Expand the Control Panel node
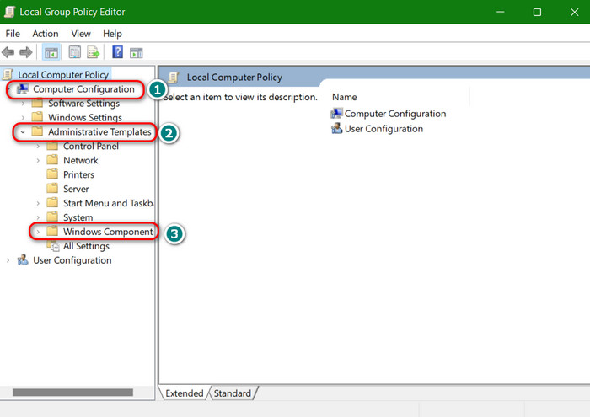The height and width of the screenshot is (417, 590). pos(38,146)
